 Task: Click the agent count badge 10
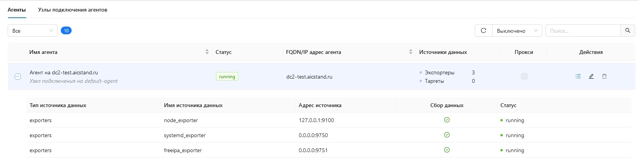[66, 30]
